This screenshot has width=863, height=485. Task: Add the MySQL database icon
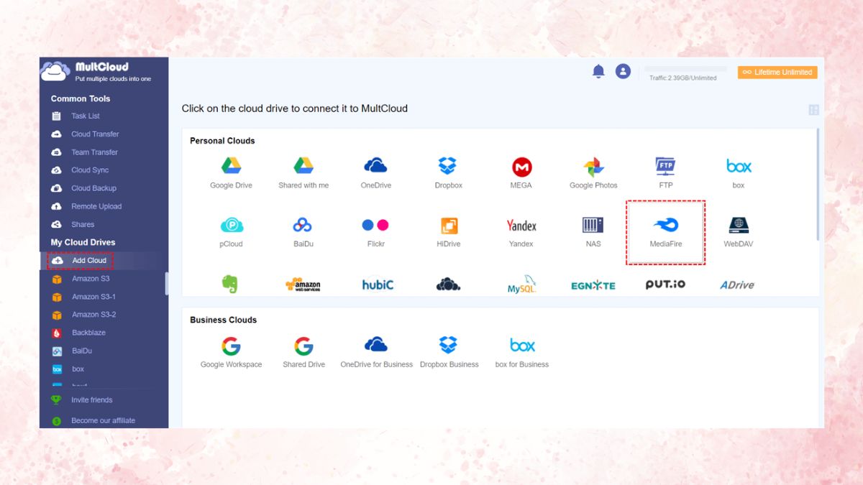[x=522, y=285]
